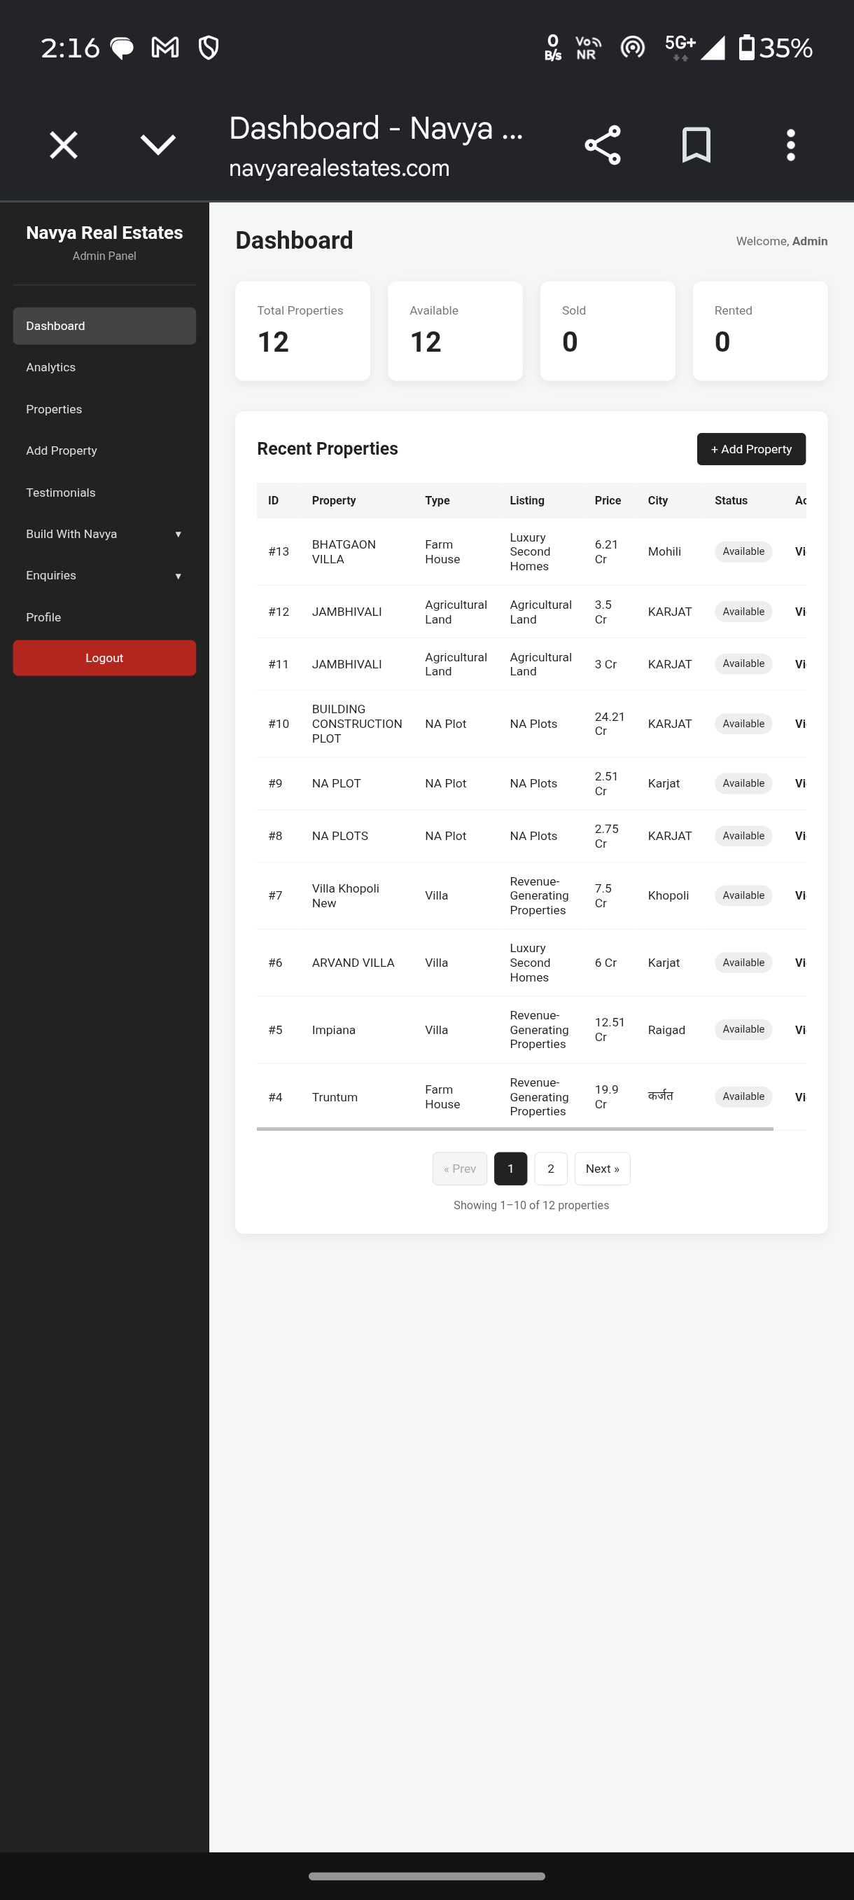Image resolution: width=854 pixels, height=1900 pixels.
Task: Click the navyarealestates.com address text
Action: [x=339, y=168]
